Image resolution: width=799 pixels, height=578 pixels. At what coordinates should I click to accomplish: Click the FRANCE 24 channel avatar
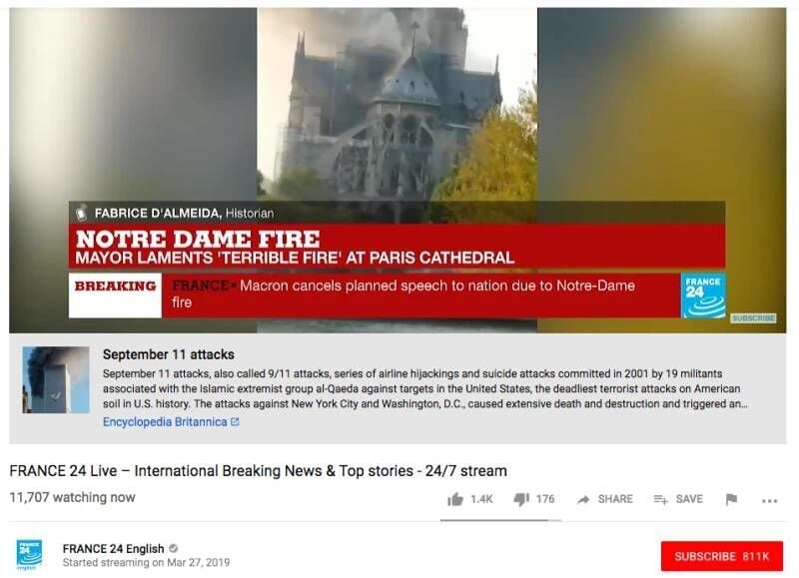coord(30,555)
